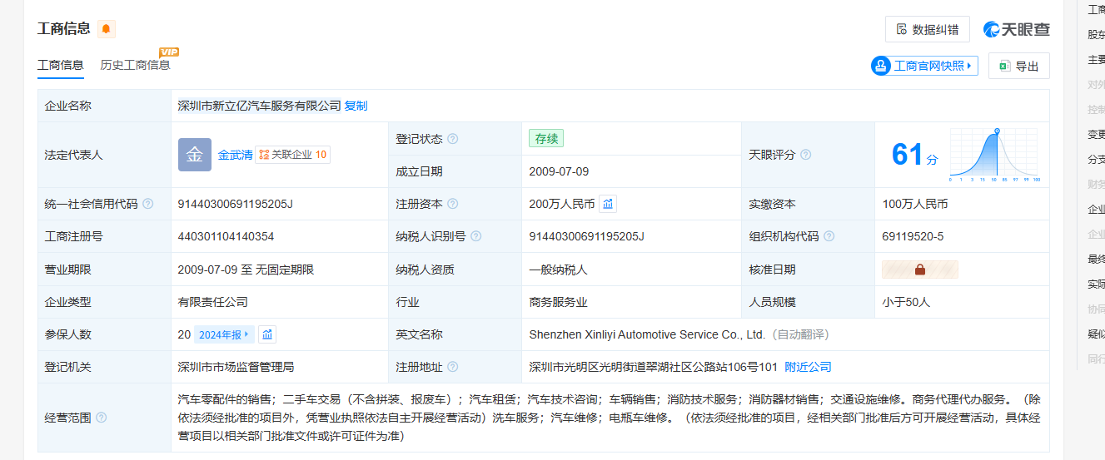1105x460 pixels.
Task: Click 股东 item in right sidebar
Action: tap(1097, 34)
